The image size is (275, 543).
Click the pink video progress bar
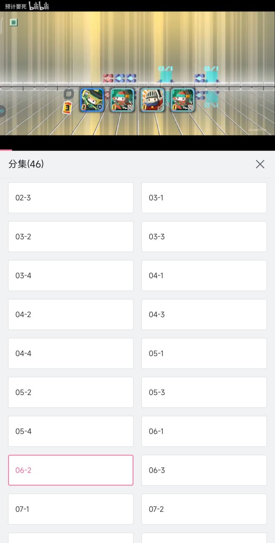6,150
